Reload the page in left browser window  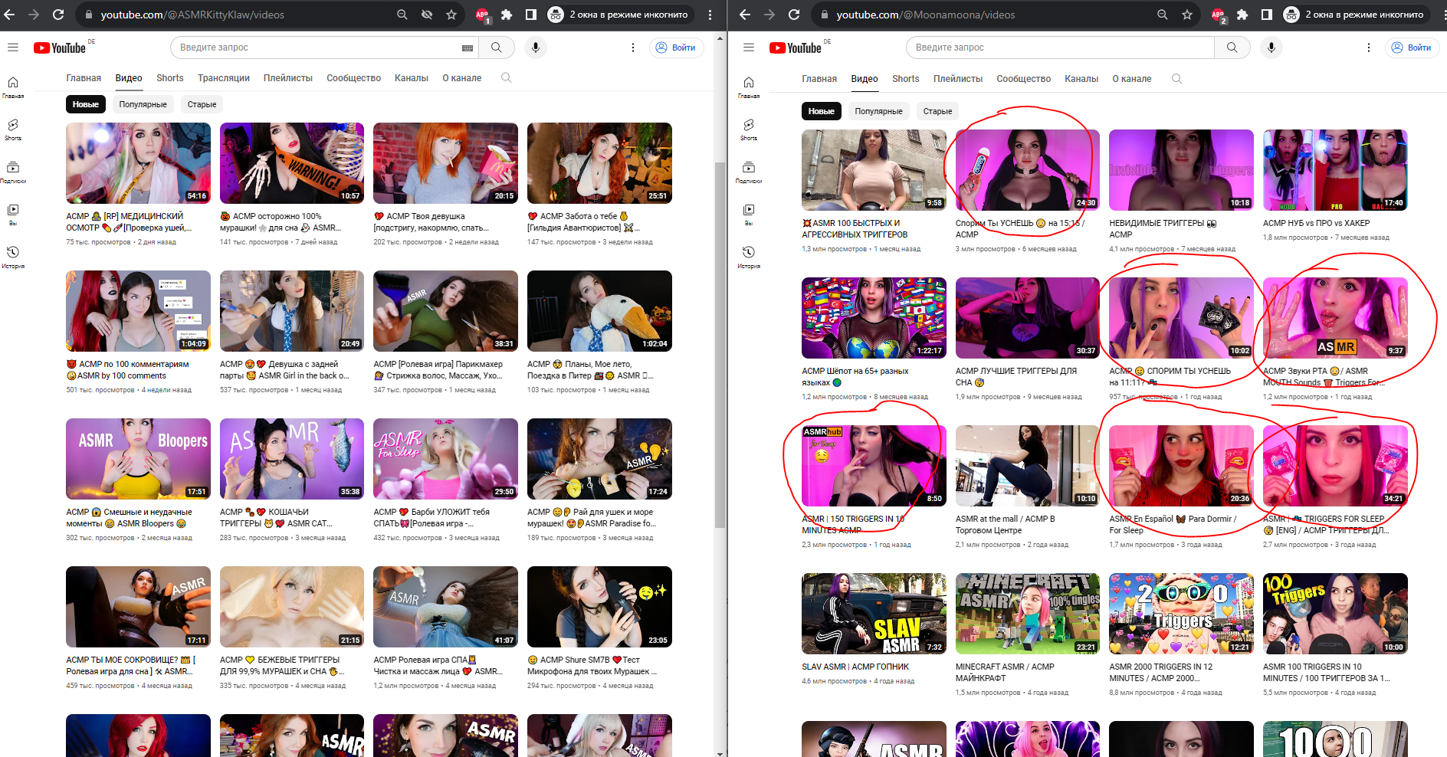[x=58, y=15]
